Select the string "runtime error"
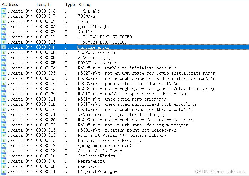The image size is (249, 176). (94, 47)
